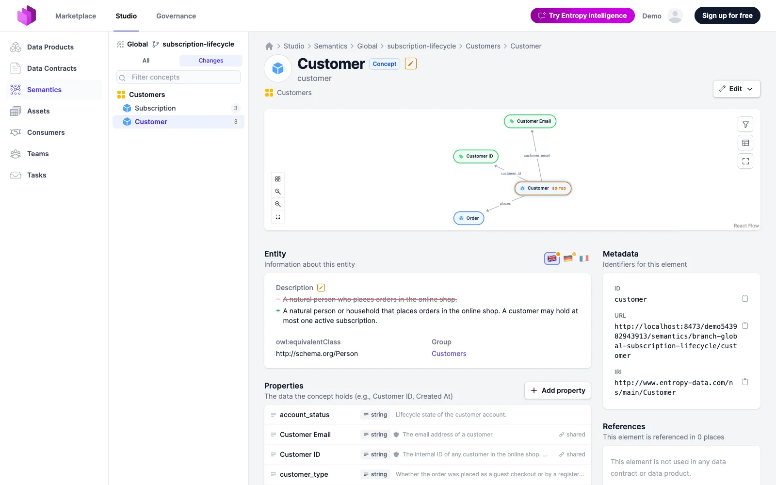Select the Changes filter tab
Image resolution: width=776 pixels, height=485 pixels.
coord(211,61)
